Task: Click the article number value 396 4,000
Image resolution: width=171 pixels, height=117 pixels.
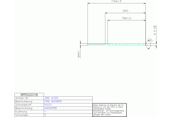Action: click(x=51, y=98)
